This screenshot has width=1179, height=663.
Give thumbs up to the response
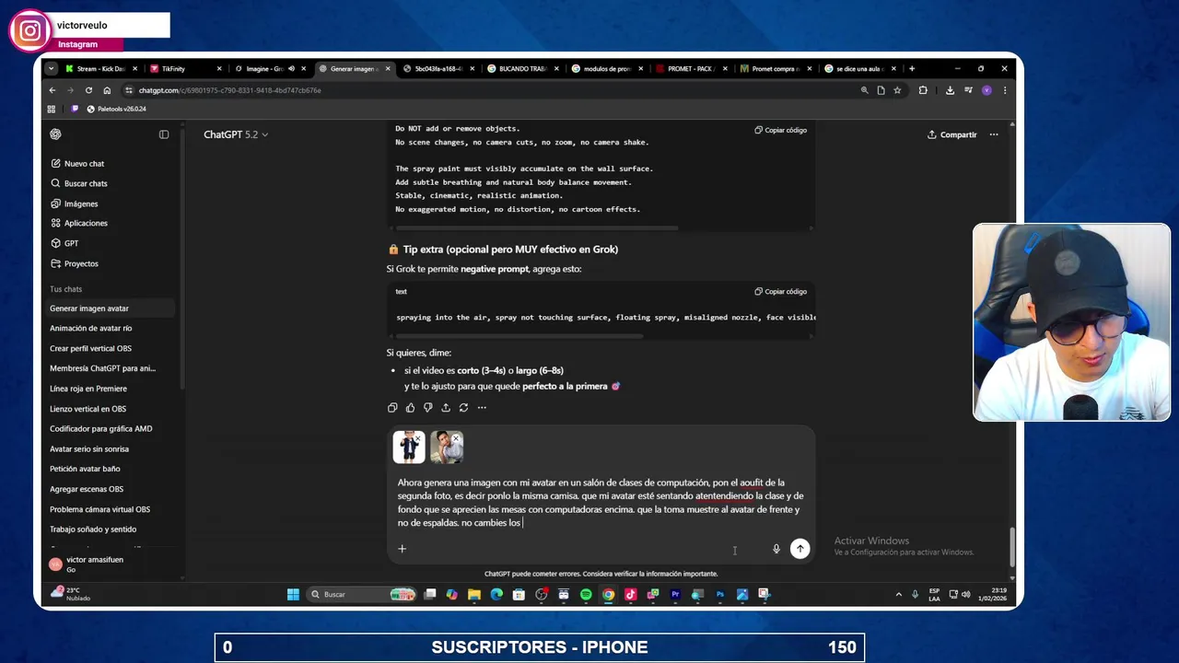[410, 407]
